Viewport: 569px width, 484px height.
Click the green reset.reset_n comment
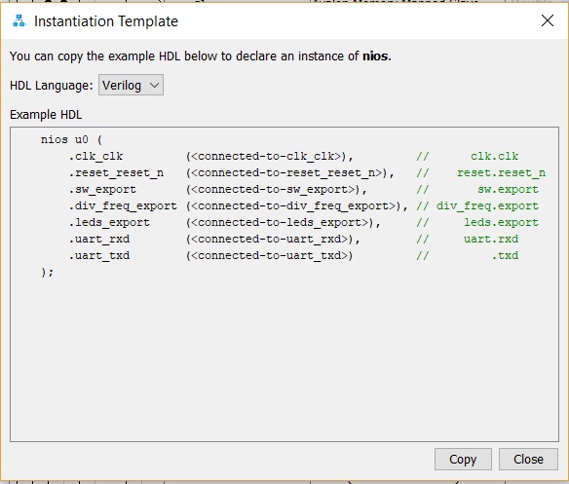click(501, 173)
